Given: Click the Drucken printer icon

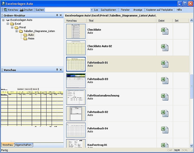Looking at the screenshot, I should click(x=22, y=10).
